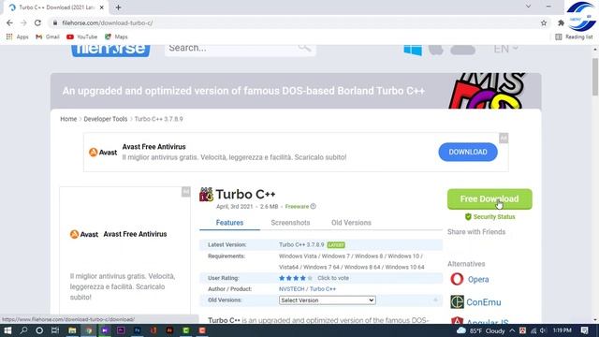The height and width of the screenshot is (337, 599).
Task: Select the cloud web apps icon
Action: pyautogui.click(x=462, y=50)
